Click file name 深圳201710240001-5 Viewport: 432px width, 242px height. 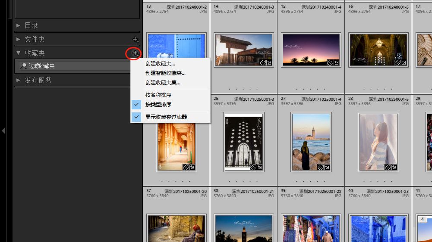click(x=389, y=7)
